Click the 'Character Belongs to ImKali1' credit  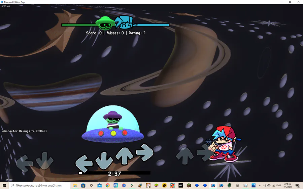[25, 131]
